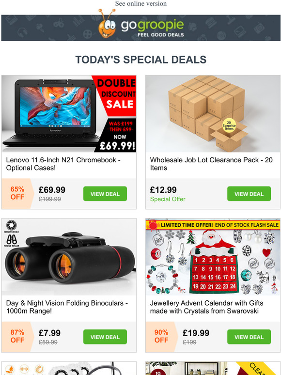
Task: Open the Lenovo Chromebook product image
Action: point(69,114)
